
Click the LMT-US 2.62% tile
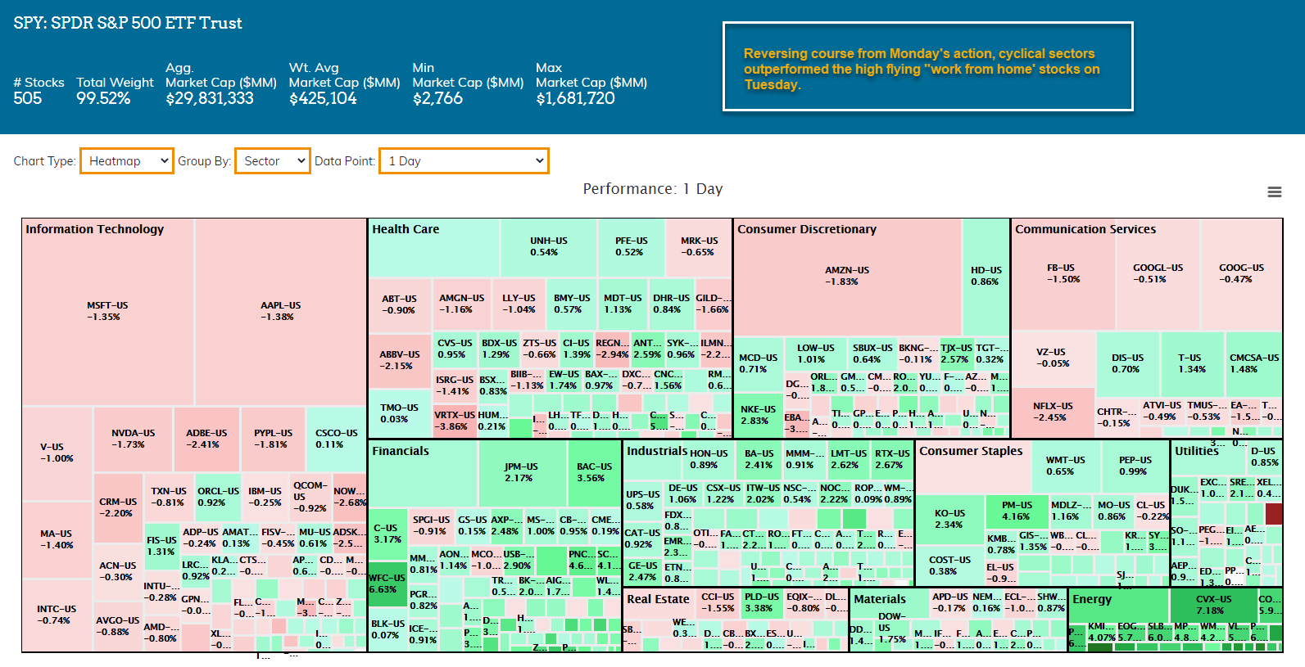tap(847, 459)
